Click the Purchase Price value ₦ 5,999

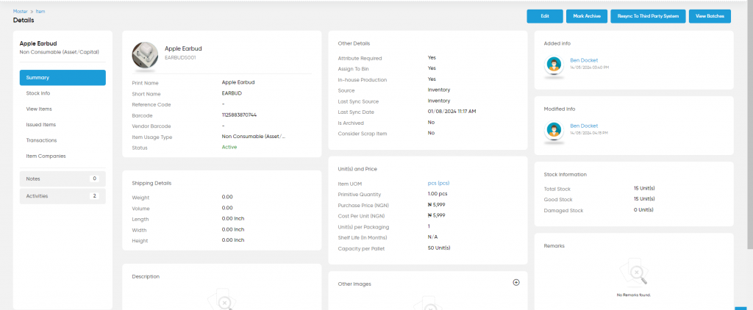tap(437, 205)
